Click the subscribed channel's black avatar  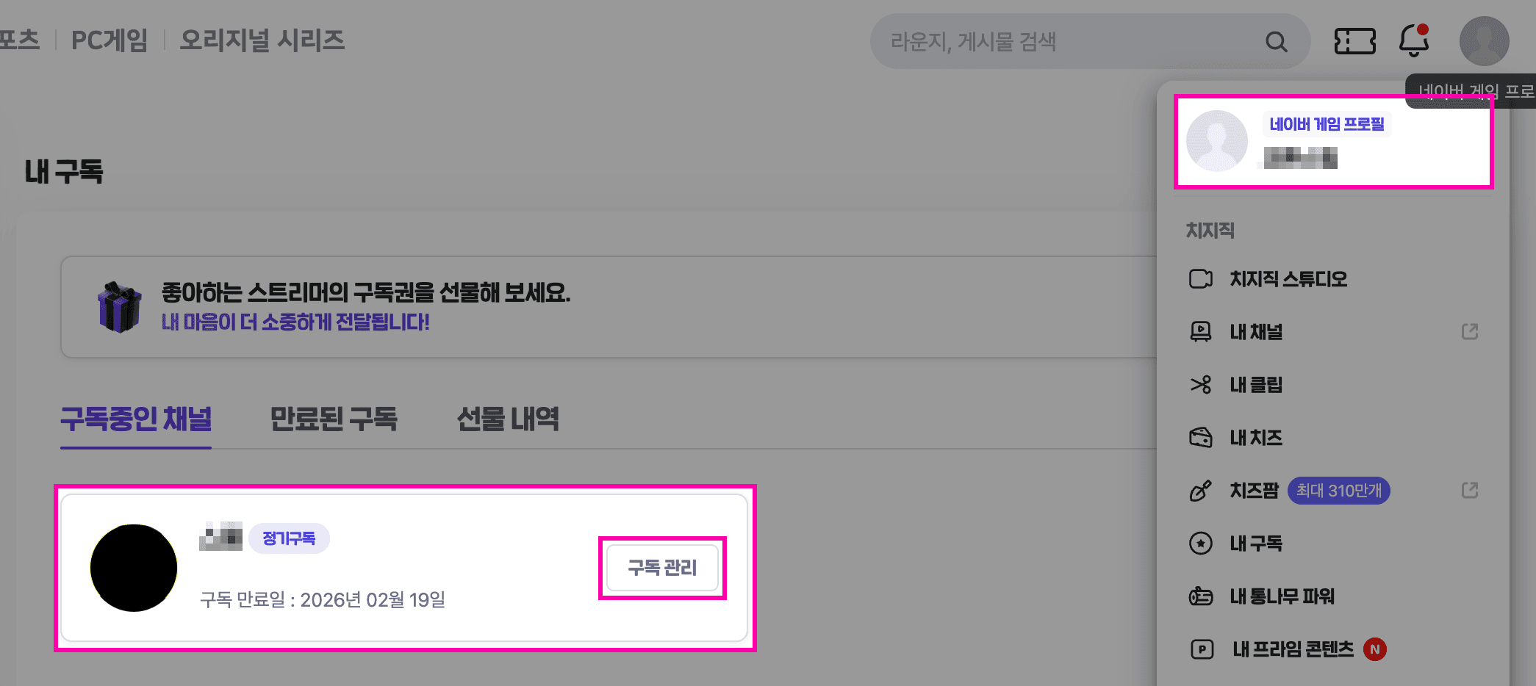click(134, 568)
